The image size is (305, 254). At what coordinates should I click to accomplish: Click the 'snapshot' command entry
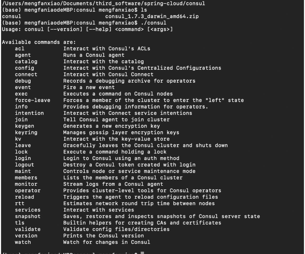pyautogui.click(x=28, y=216)
